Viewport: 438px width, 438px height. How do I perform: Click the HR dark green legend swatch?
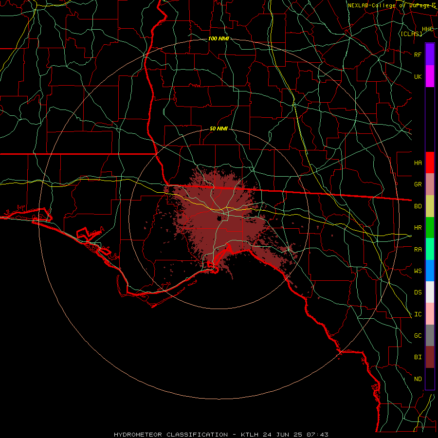(430, 228)
